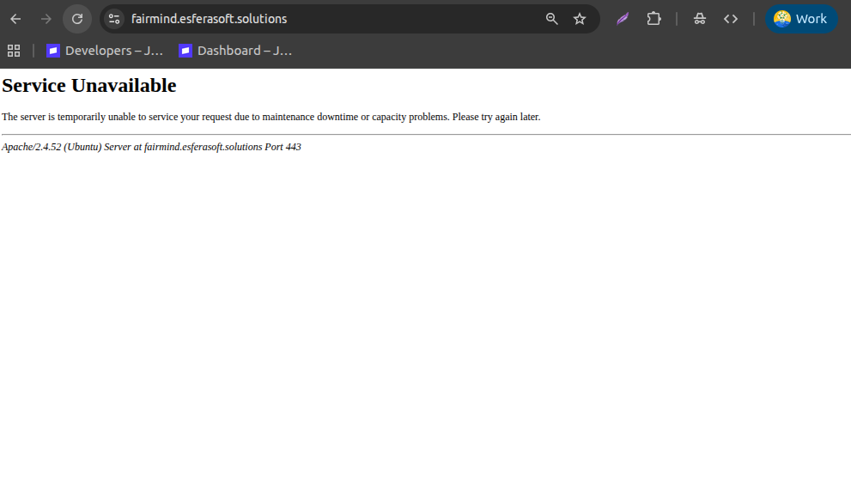Click the hat-and-glasses toolbar icon
Viewport: 851px width, 504px height.
(x=700, y=19)
